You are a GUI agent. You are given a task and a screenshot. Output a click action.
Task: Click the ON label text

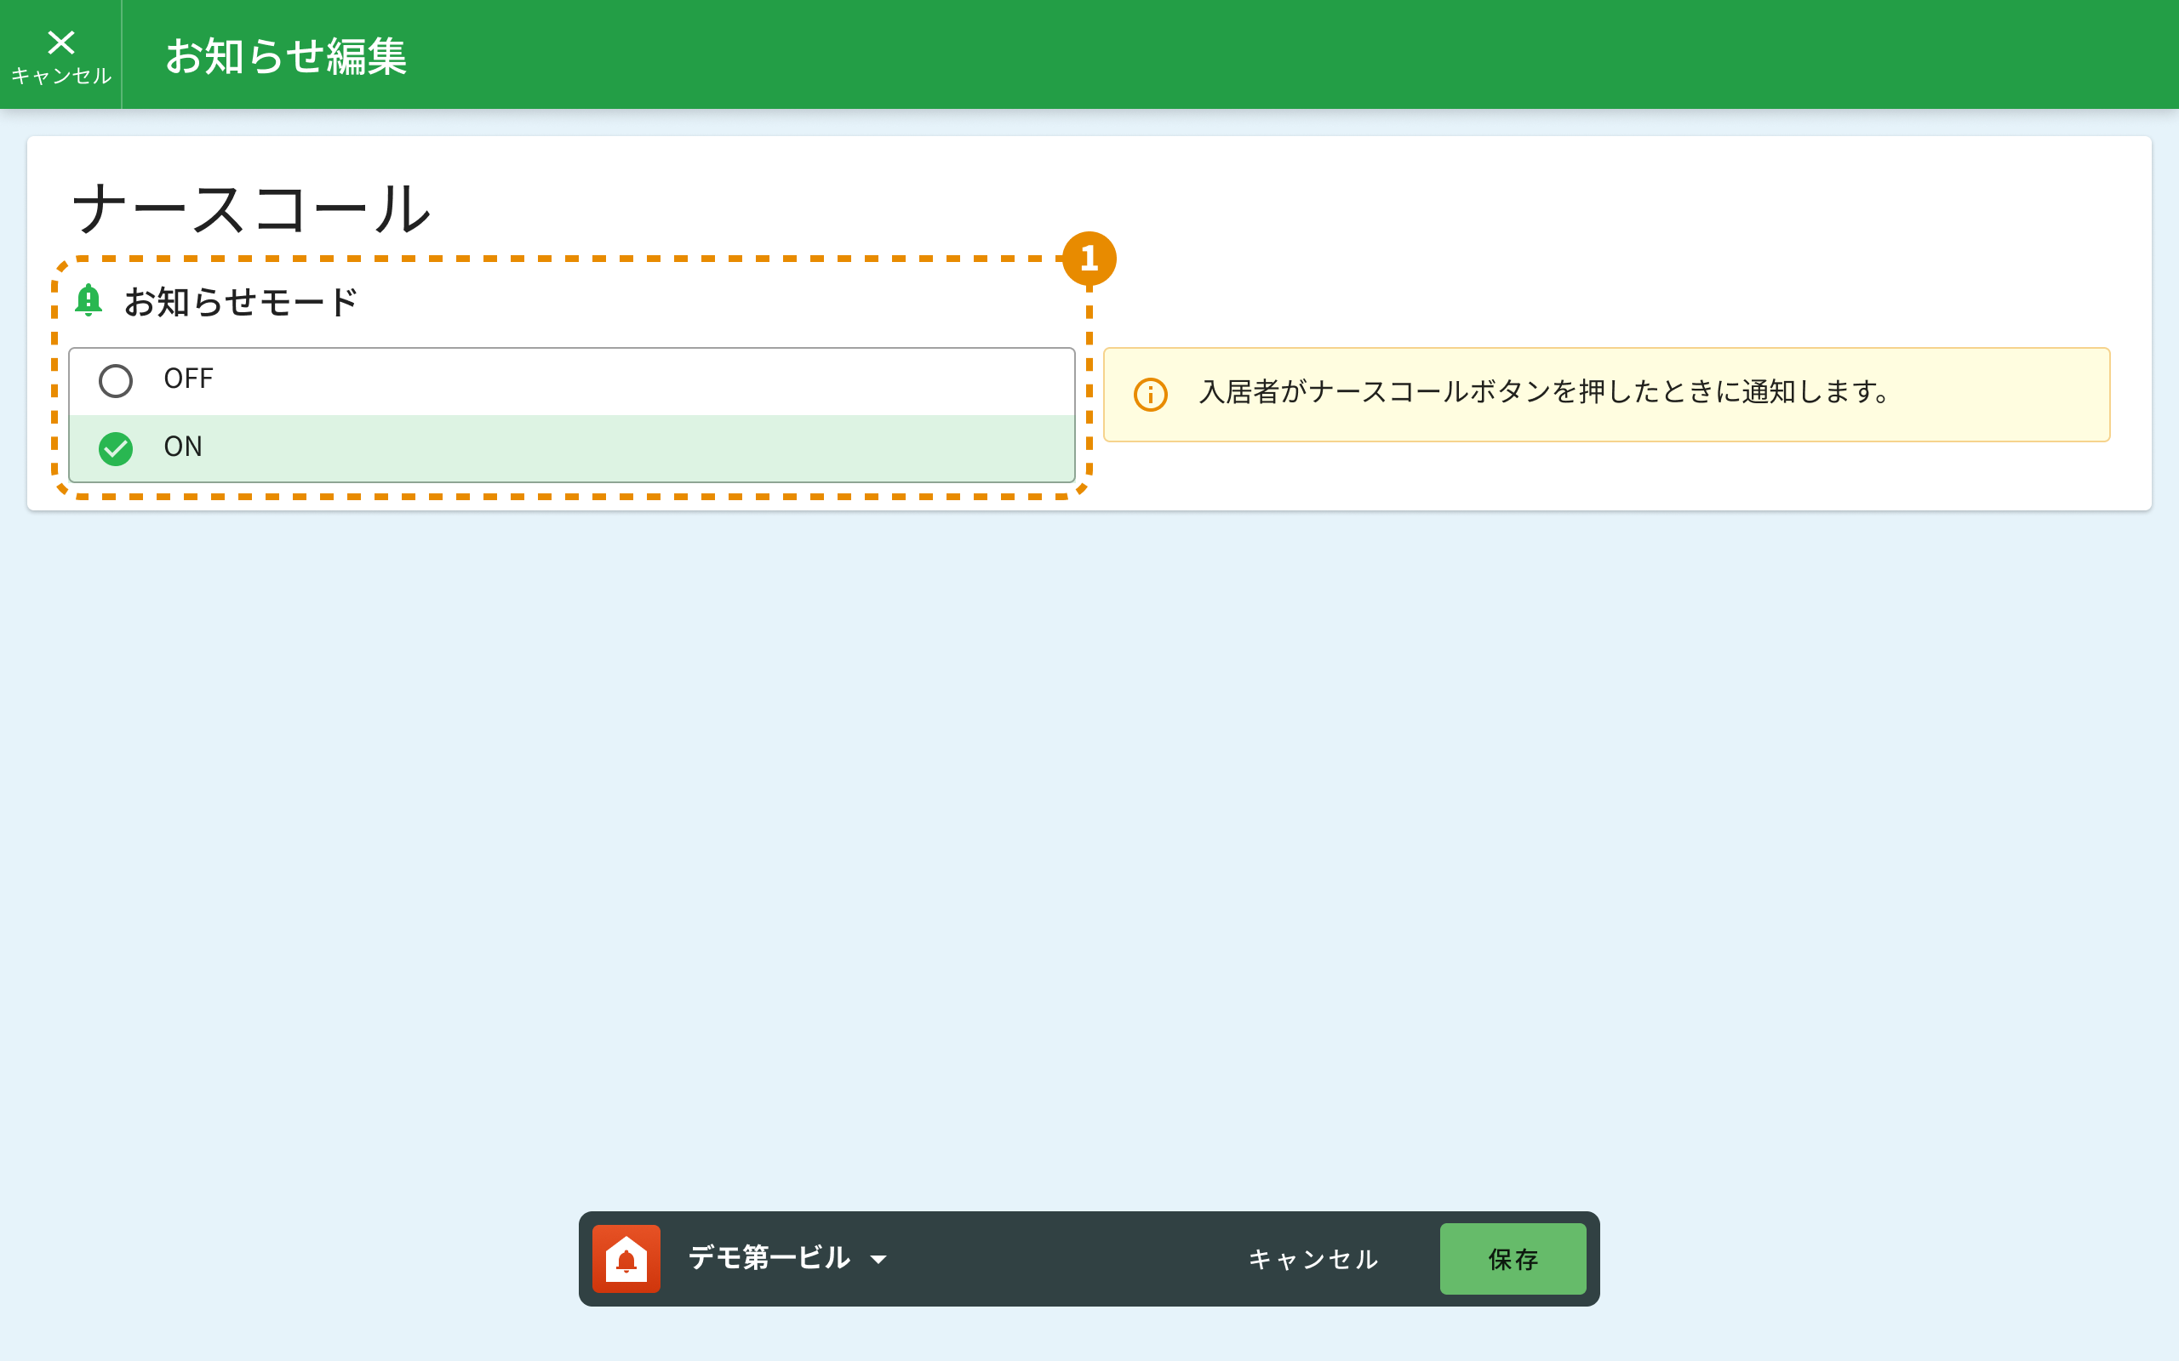tap(183, 447)
